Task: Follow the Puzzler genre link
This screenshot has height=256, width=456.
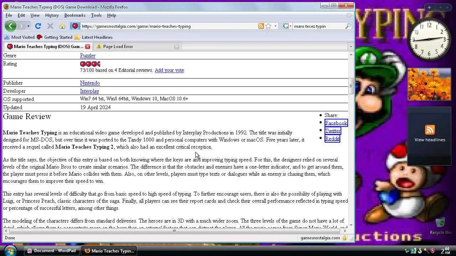Action: [88, 55]
